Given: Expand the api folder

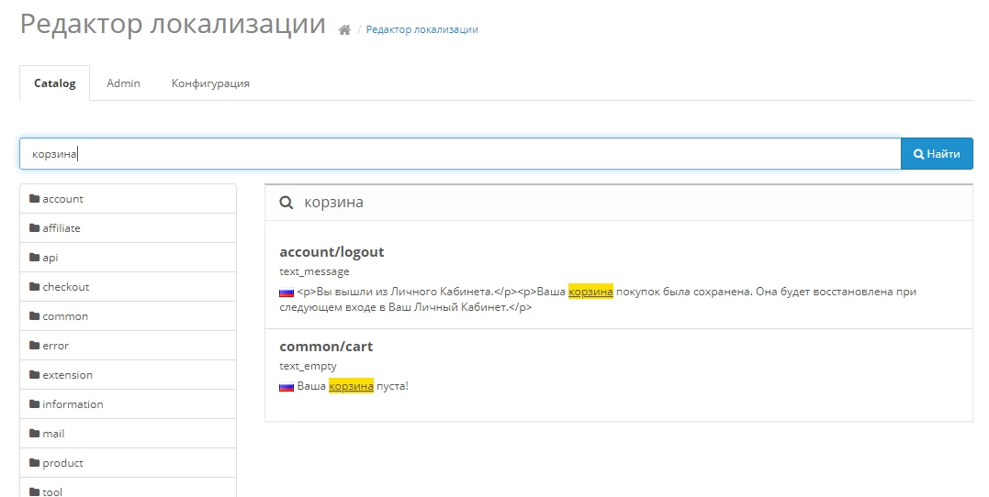Looking at the screenshot, I should (128, 258).
